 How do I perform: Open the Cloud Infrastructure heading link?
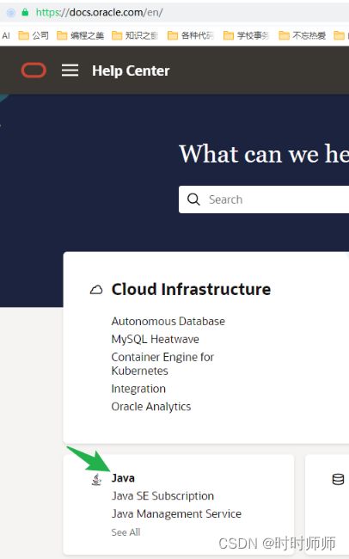click(191, 289)
